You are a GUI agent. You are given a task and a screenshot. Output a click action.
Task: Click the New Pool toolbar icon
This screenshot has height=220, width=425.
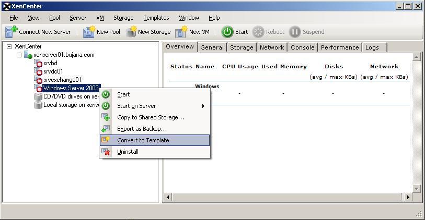coord(89,32)
